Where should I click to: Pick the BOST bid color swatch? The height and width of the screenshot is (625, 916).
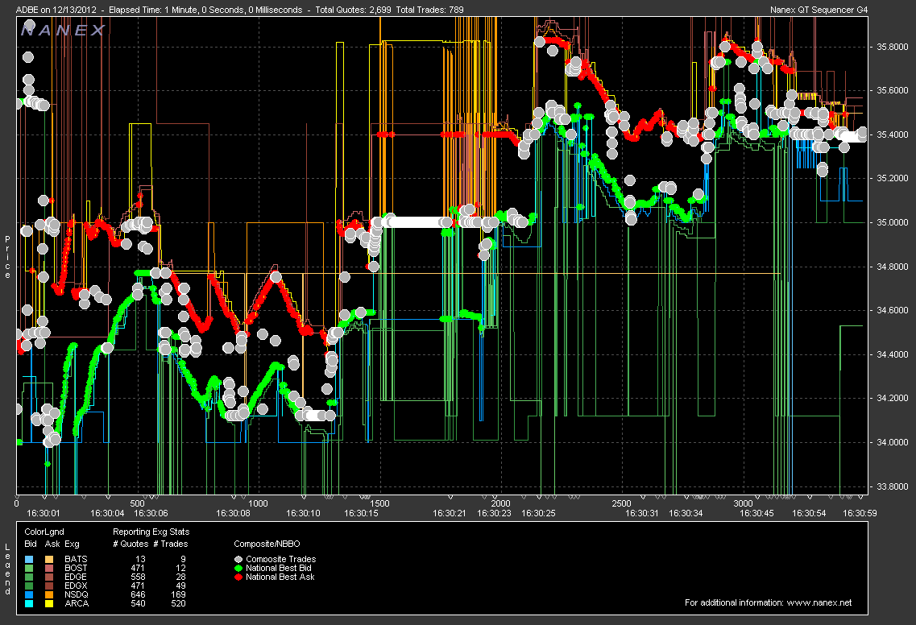[x=29, y=569]
